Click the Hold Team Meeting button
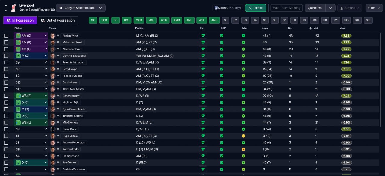Viewport: 385px width, 176px height. coord(286,8)
